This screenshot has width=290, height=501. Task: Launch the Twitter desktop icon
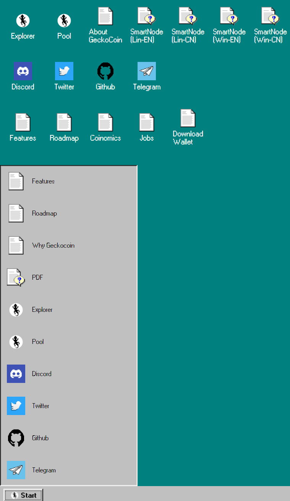64,71
